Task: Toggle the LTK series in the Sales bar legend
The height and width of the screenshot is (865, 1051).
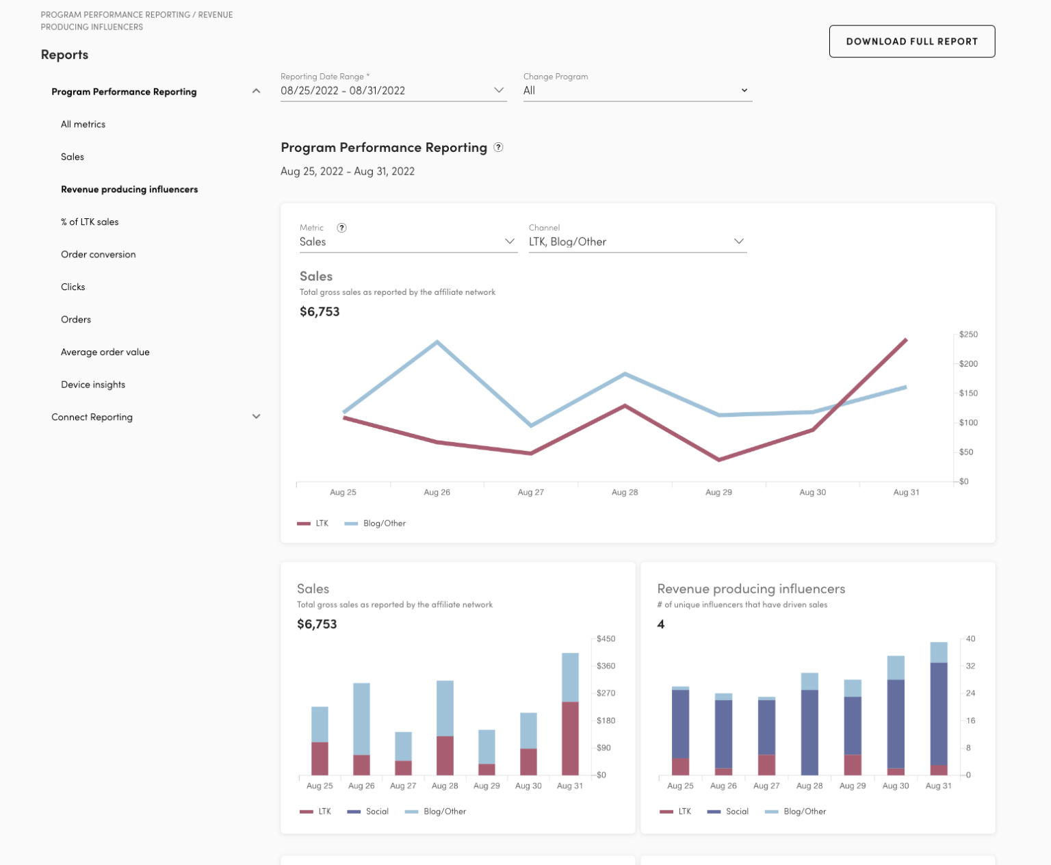Action: [x=306, y=812]
